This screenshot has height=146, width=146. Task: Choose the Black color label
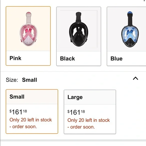(x=67, y=59)
